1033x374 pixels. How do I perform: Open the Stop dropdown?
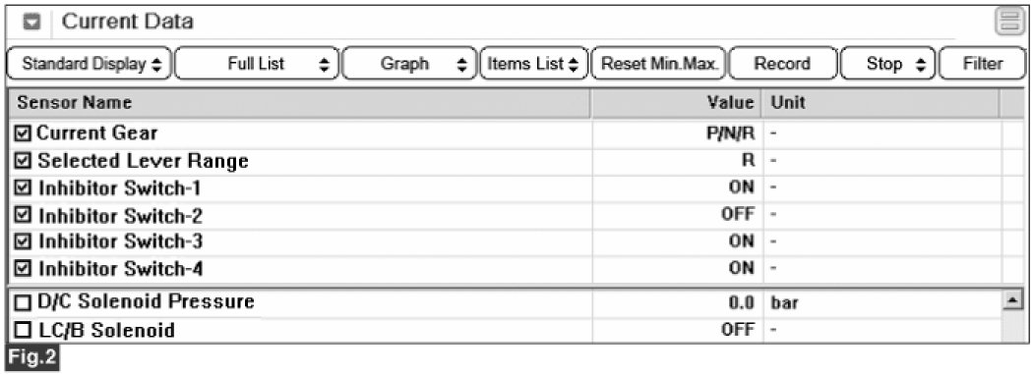(888, 64)
